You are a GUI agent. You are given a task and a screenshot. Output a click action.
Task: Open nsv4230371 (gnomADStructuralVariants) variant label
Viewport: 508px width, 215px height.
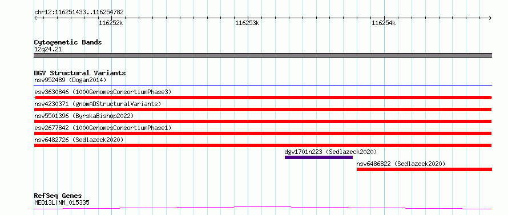[x=98, y=104]
